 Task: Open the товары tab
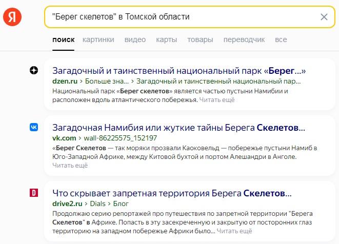[200, 39]
